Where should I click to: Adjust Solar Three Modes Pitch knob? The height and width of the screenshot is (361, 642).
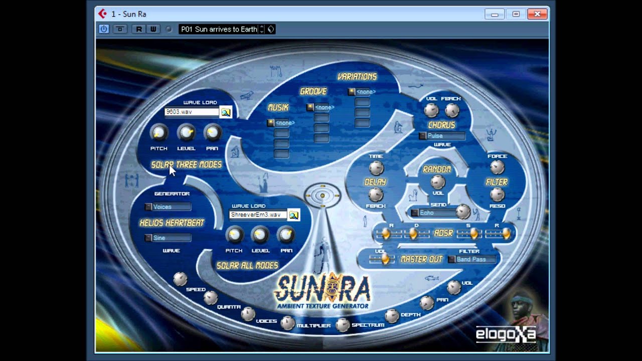point(159,132)
